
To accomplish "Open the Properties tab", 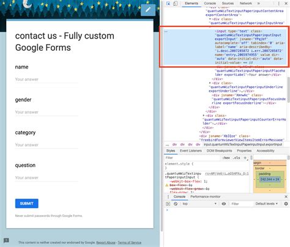I will tap(244, 151).
